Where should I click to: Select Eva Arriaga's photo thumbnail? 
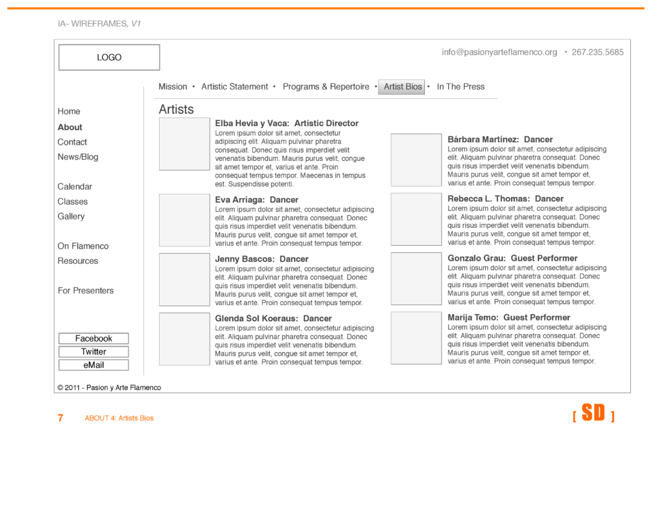[184, 220]
